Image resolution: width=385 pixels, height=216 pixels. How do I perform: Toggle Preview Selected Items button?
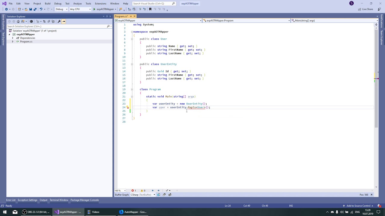(63, 21)
